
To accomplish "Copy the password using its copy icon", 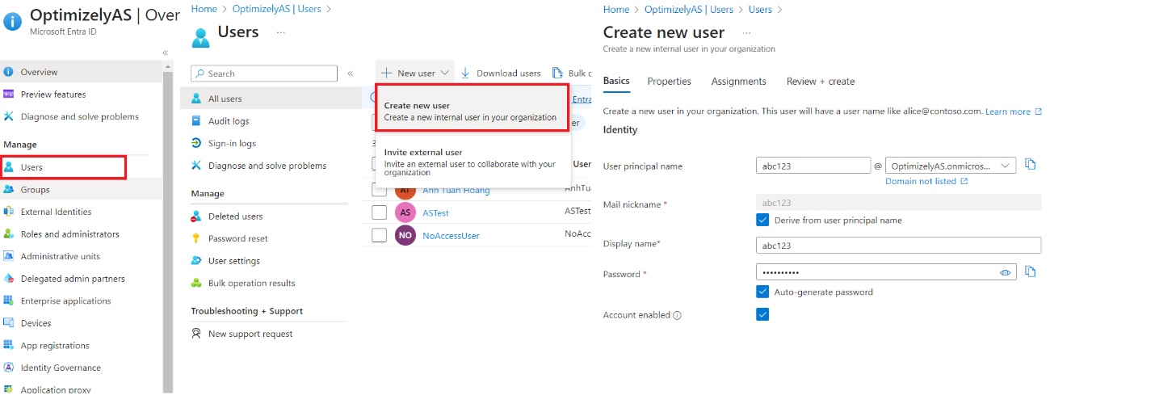I will click(1030, 271).
